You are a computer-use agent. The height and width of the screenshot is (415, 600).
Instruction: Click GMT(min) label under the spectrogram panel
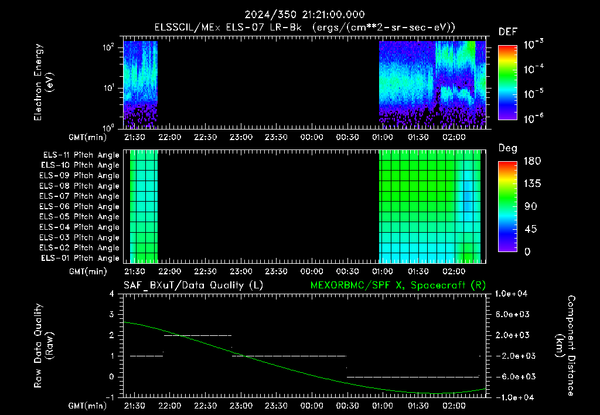pyautogui.click(x=87, y=137)
